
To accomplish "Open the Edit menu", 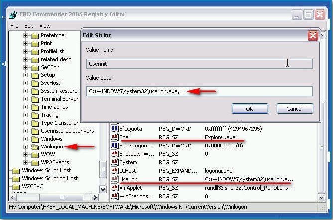I will pos(29,26).
